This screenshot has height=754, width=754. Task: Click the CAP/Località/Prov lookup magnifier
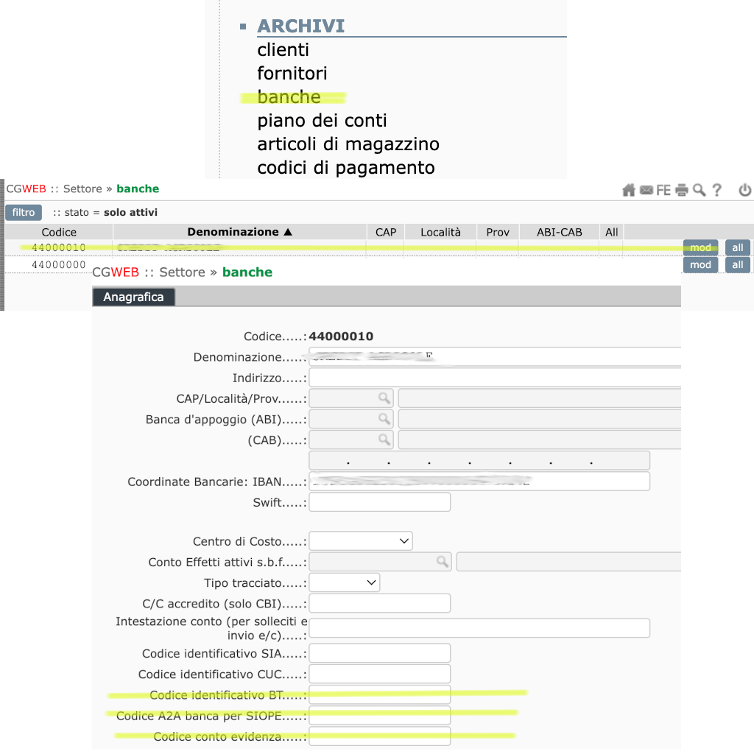click(384, 398)
